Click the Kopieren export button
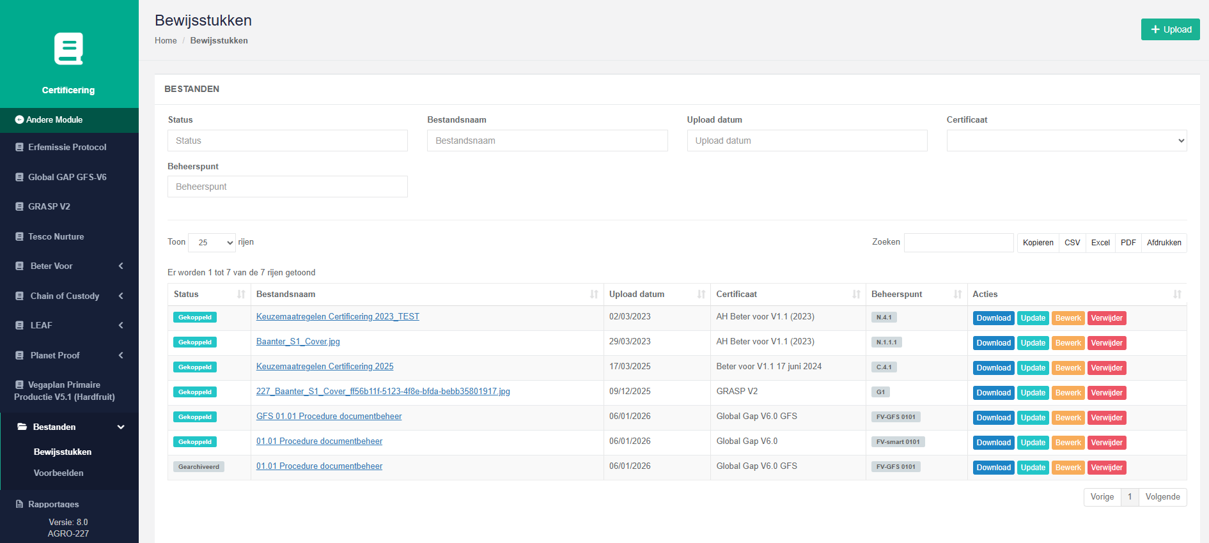This screenshot has width=1209, height=543. [x=1038, y=243]
